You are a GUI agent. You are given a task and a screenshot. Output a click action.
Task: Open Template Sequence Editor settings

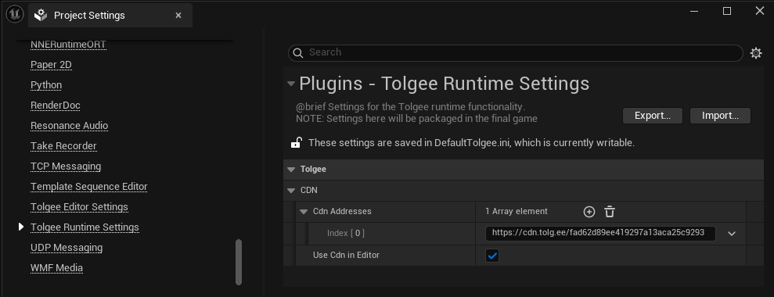point(89,187)
